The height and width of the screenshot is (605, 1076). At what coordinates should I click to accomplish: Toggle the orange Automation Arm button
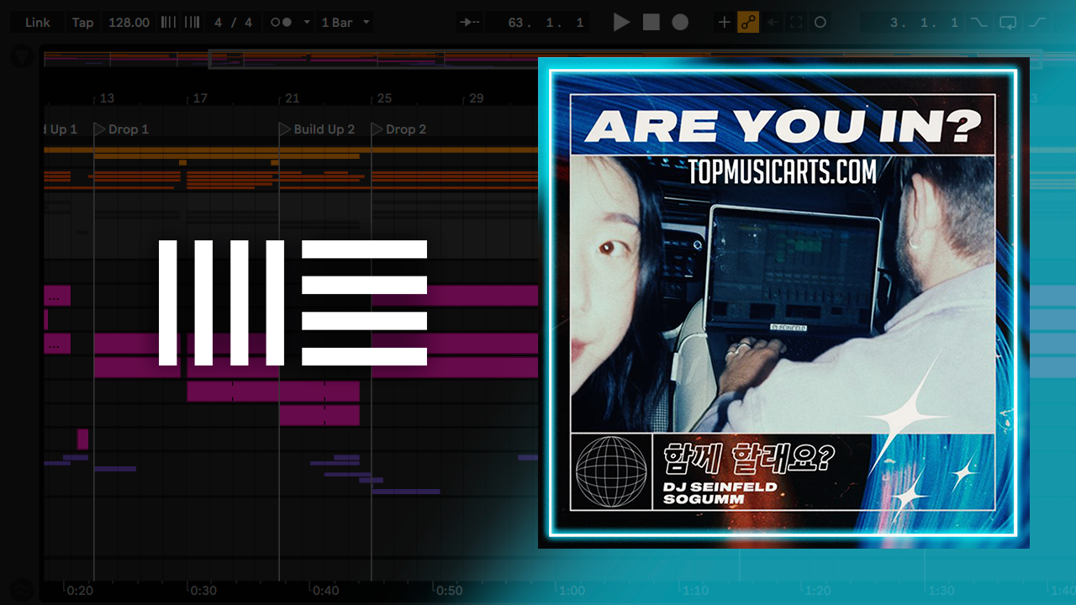click(748, 23)
